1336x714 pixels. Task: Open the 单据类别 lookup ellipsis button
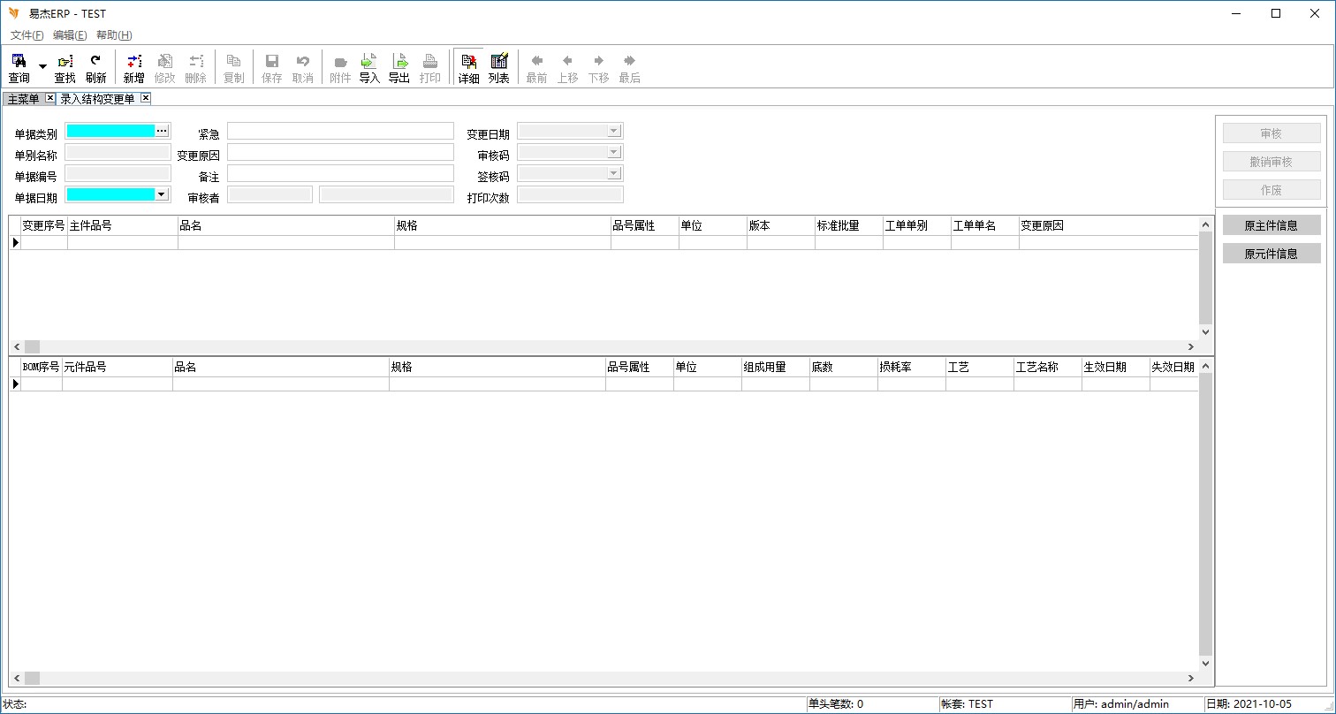(162, 131)
